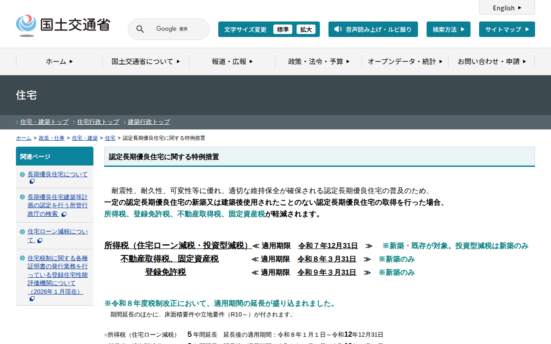The image size is (551, 344).
Task: Click external-link icon after 政庁の検索
Action: point(64,214)
